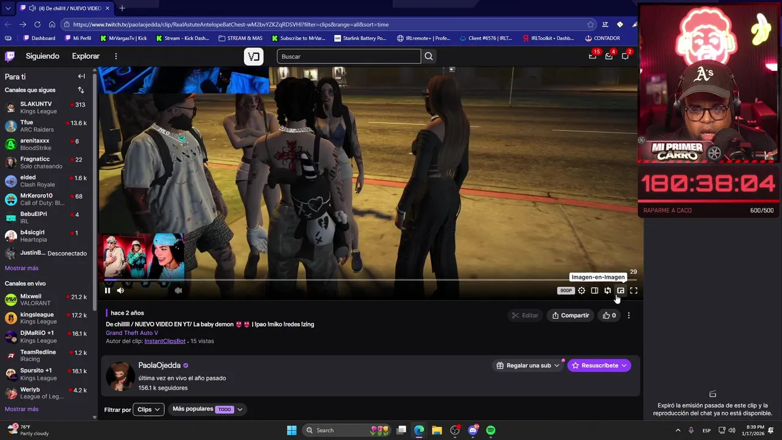Open the InstantClipsBot author link
Image resolution: width=782 pixels, height=440 pixels.
coord(165,341)
